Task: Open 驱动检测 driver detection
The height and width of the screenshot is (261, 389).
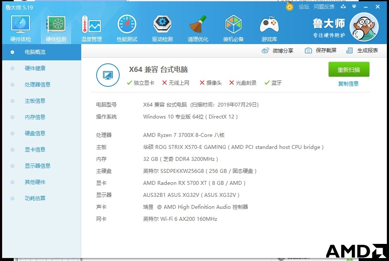Action: point(162,29)
